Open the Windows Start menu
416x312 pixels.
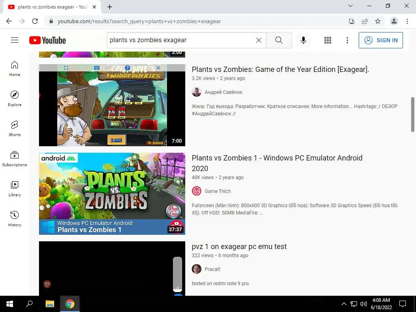pyautogui.click(x=10, y=304)
